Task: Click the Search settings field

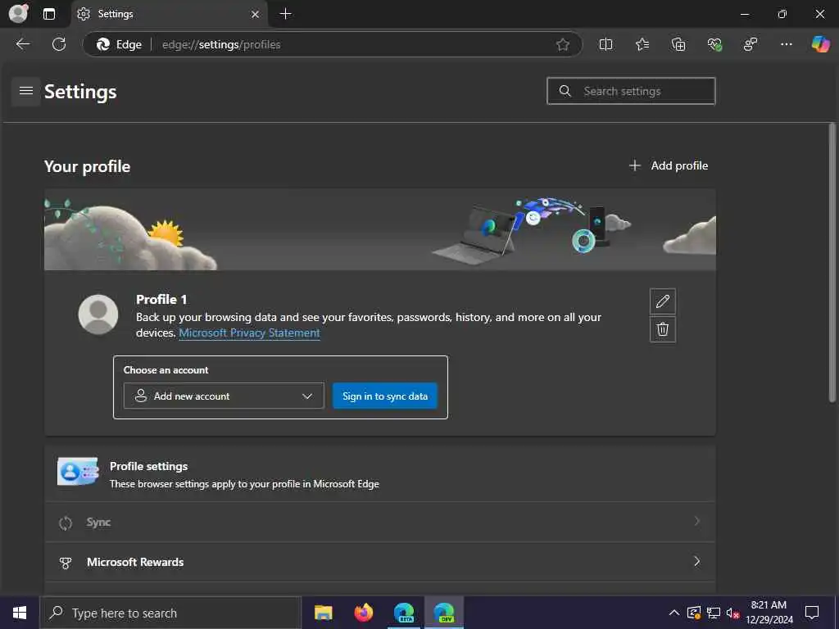Action: click(x=631, y=91)
